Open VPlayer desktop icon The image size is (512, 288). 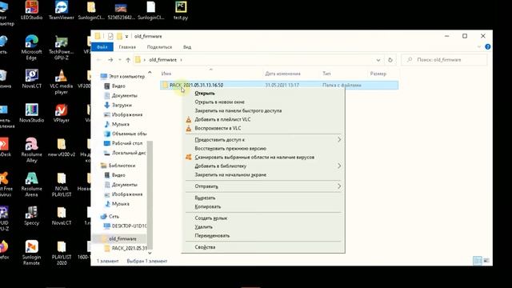(x=61, y=114)
